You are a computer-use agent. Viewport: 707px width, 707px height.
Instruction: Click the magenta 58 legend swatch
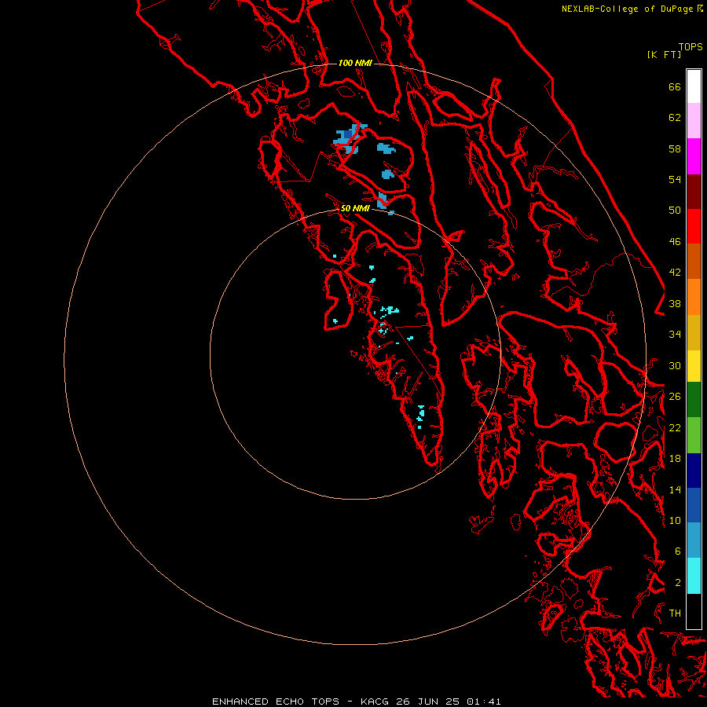694,156
